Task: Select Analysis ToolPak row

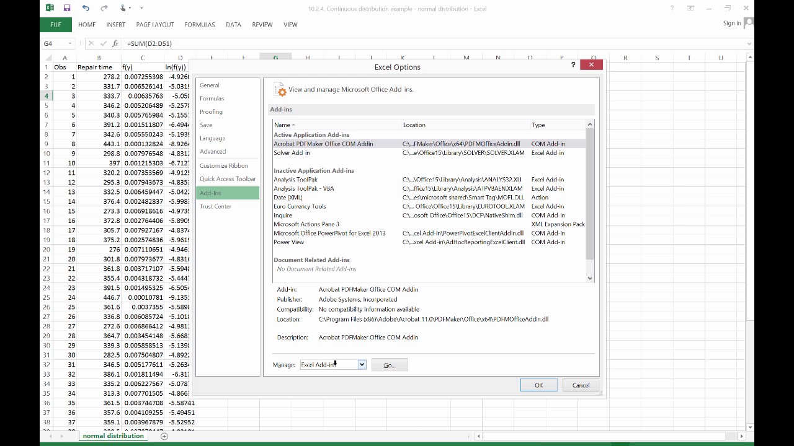Action: 429,180
